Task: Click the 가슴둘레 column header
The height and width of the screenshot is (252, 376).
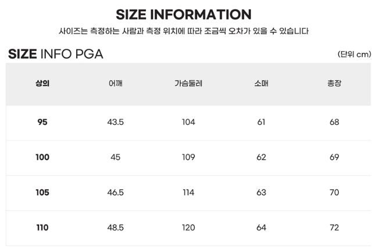Action: point(188,84)
